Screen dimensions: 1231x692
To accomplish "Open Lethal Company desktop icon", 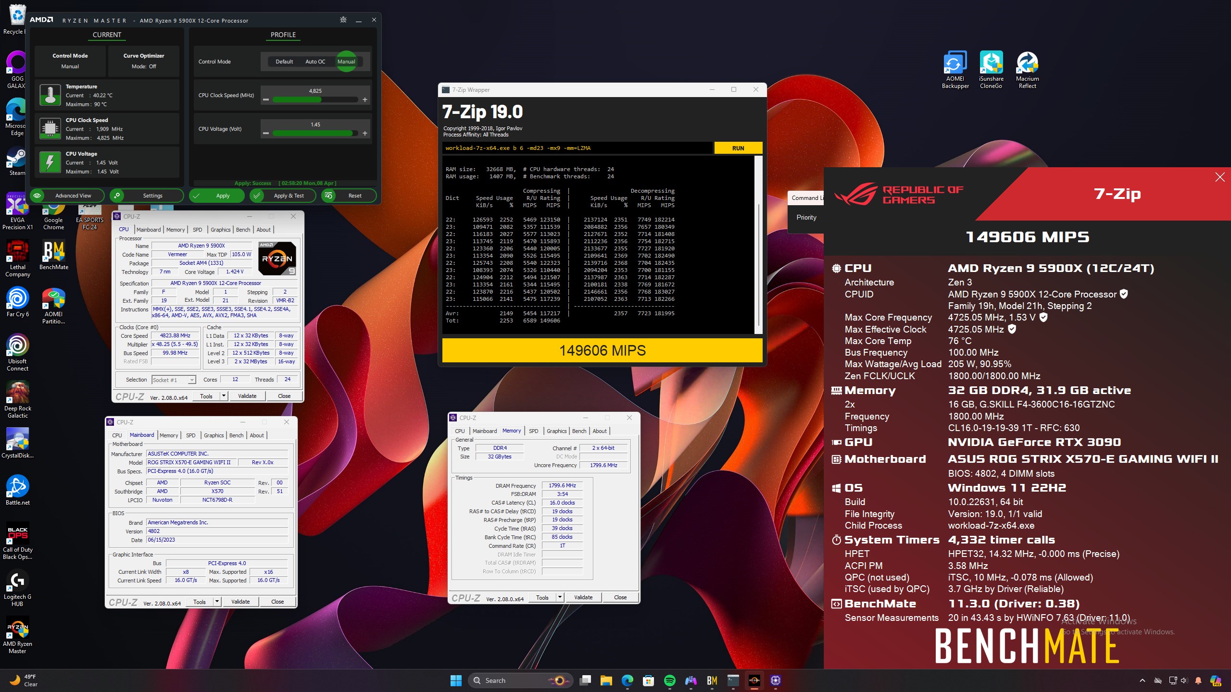I will coord(17,259).
